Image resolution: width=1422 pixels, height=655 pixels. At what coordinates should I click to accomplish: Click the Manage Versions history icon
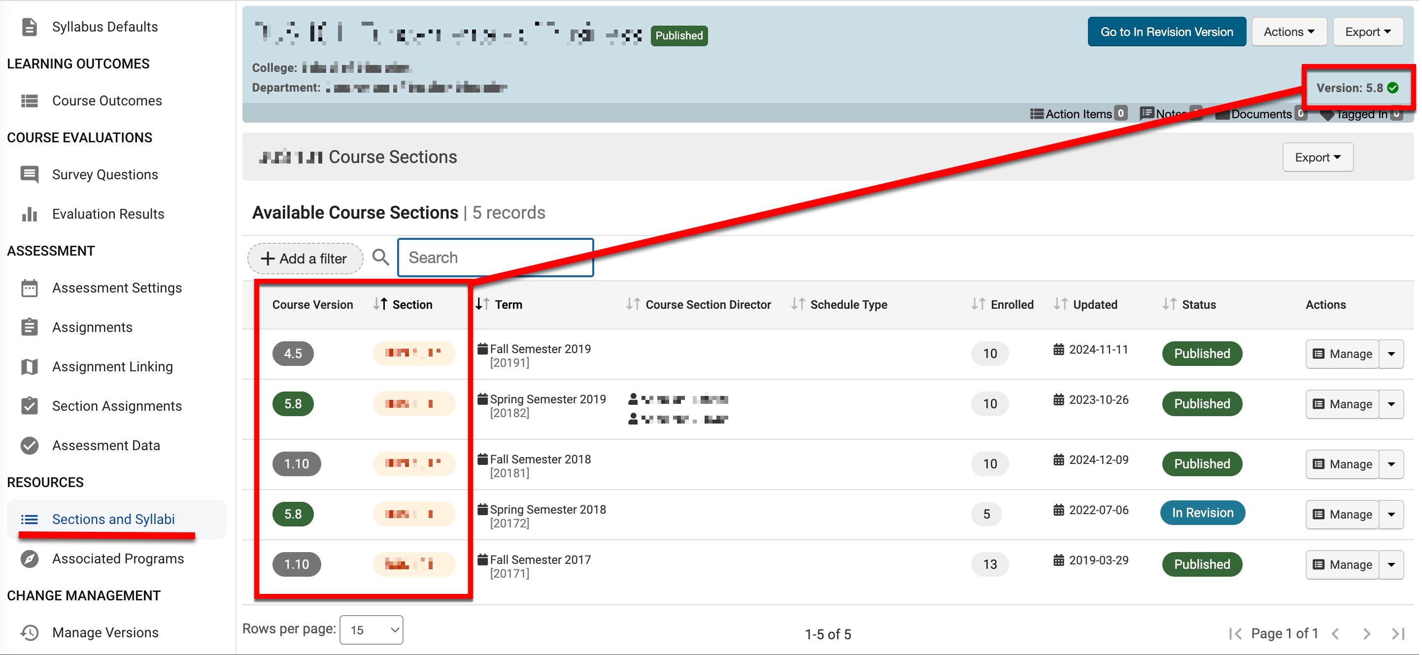tap(29, 632)
